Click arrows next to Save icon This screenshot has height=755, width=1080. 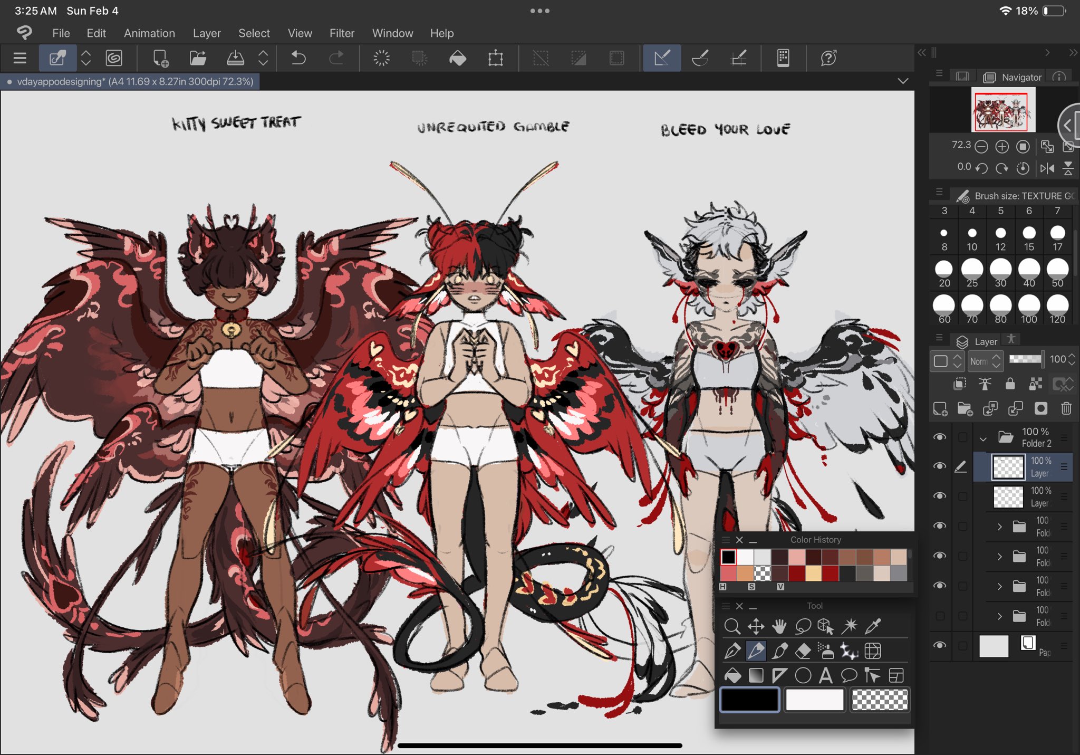pyautogui.click(x=264, y=58)
